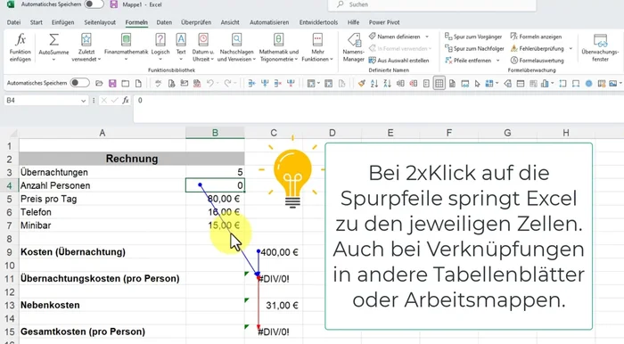Click the spell check icon in quick toolbar
The image size is (624, 344).
[x=158, y=83]
